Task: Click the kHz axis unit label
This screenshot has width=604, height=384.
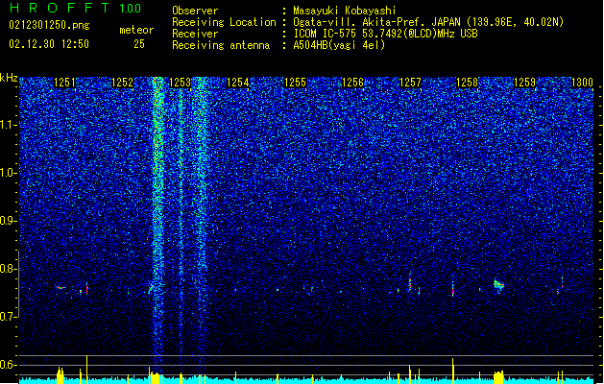Action: coord(9,78)
